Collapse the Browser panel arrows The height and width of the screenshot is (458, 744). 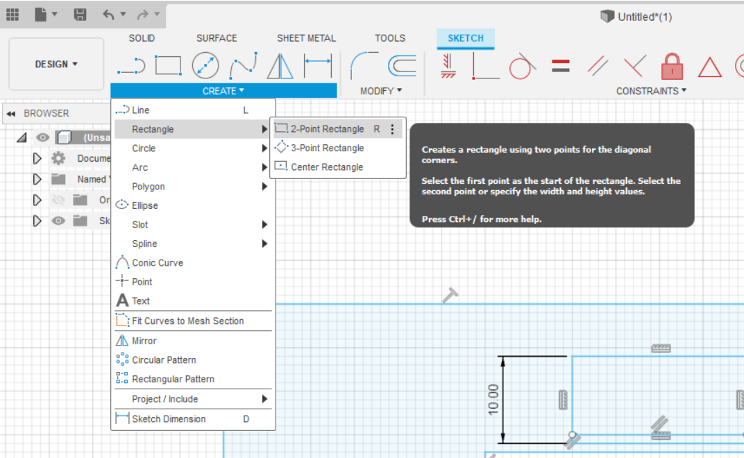point(11,113)
